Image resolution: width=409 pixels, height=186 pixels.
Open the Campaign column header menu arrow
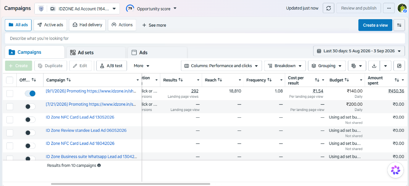[x=138, y=80]
